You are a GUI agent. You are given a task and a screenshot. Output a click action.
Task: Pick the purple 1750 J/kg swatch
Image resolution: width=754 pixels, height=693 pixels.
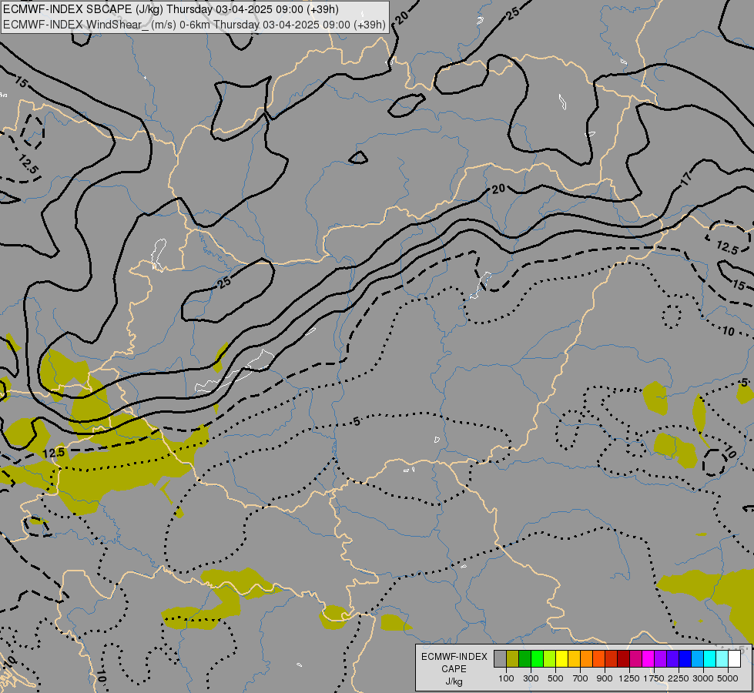(x=661, y=659)
